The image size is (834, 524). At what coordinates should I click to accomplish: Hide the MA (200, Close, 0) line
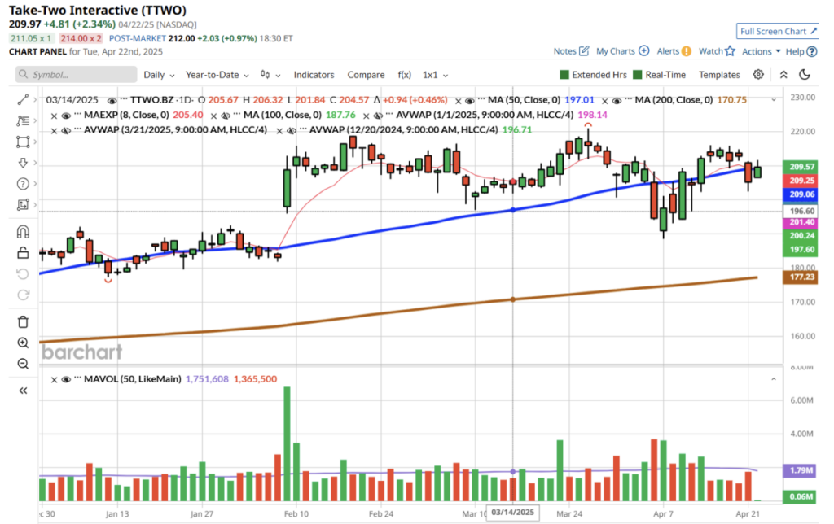(x=617, y=100)
